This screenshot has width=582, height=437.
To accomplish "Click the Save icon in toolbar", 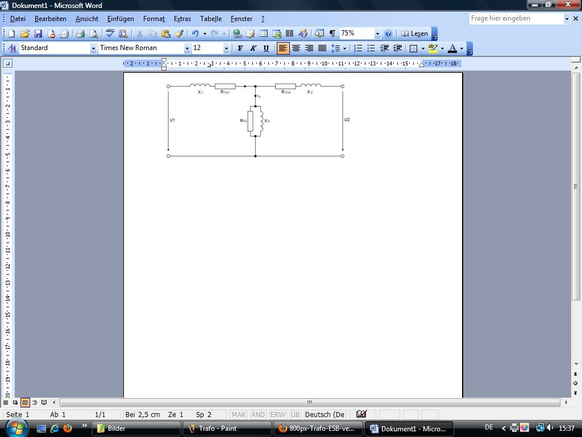I will pos(38,34).
